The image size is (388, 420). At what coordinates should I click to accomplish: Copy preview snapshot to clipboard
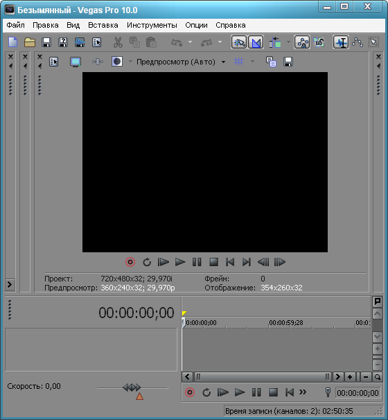click(271, 62)
